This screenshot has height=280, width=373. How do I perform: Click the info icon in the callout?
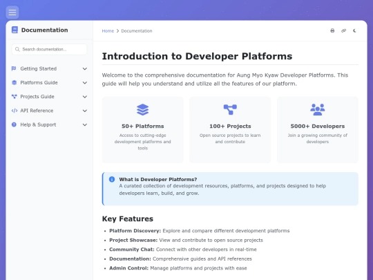112,179
